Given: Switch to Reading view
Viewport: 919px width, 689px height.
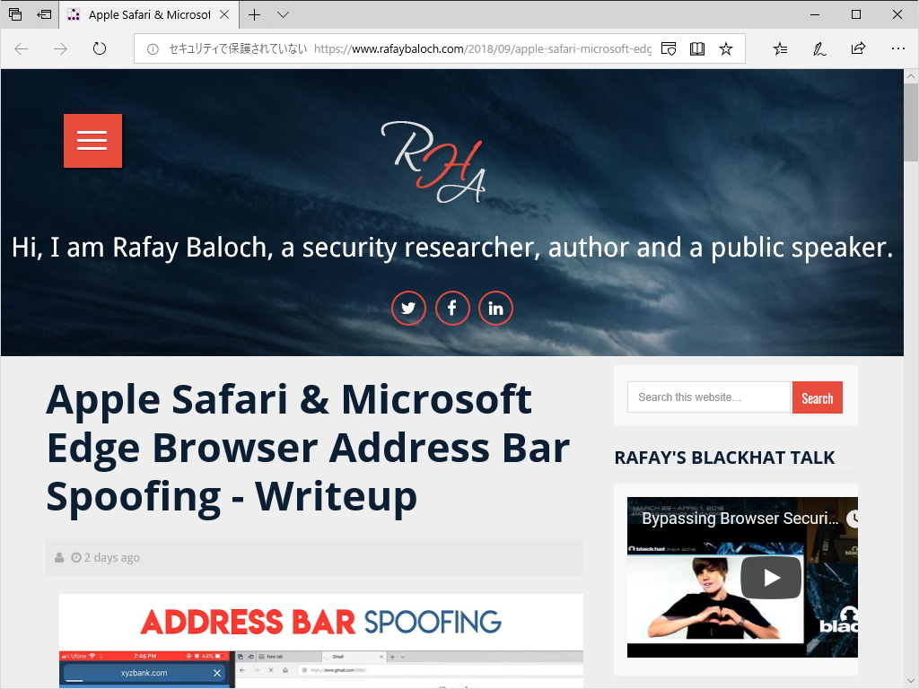Looking at the screenshot, I should point(697,48).
